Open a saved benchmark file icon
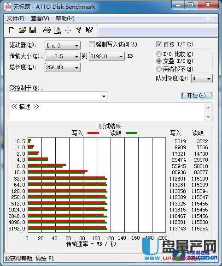This screenshot has height=266, width=222. tap(22, 30)
